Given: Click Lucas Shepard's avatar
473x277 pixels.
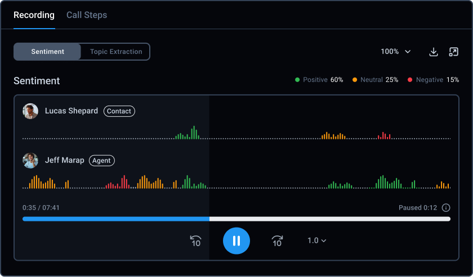Looking at the screenshot, I should pos(30,111).
